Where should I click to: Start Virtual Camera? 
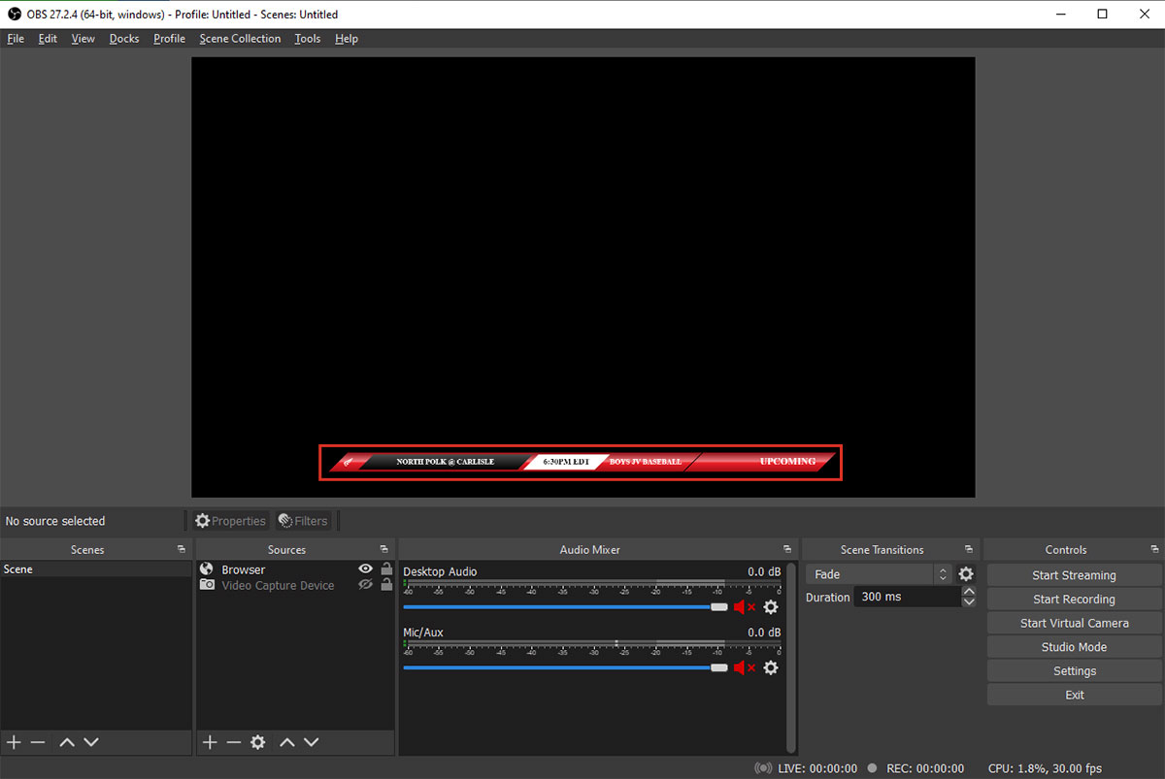pos(1074,623)
